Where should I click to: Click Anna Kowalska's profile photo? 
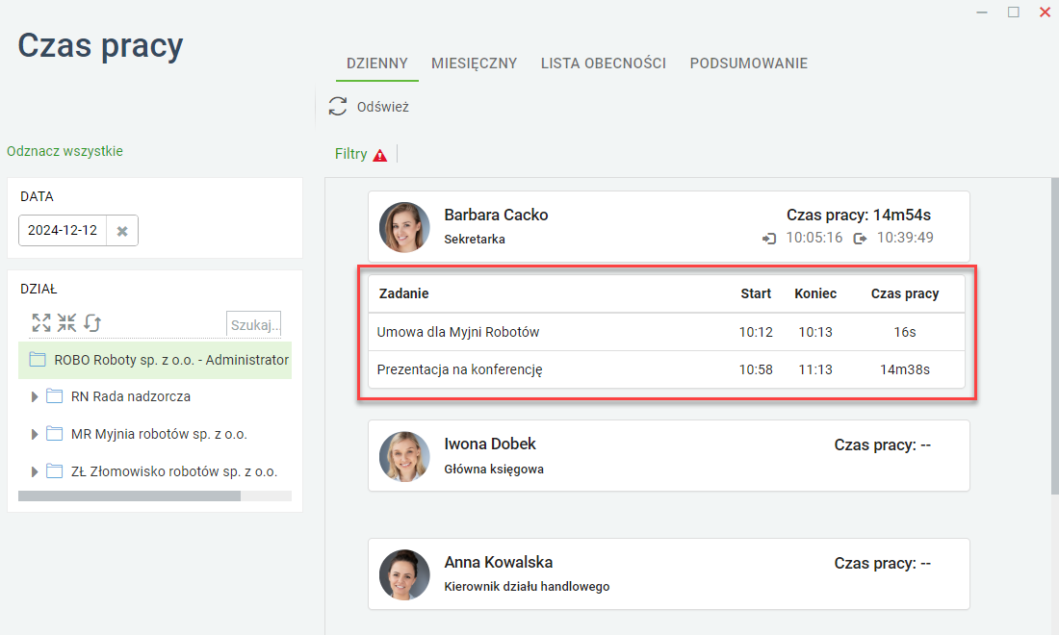tap(404, 575)
